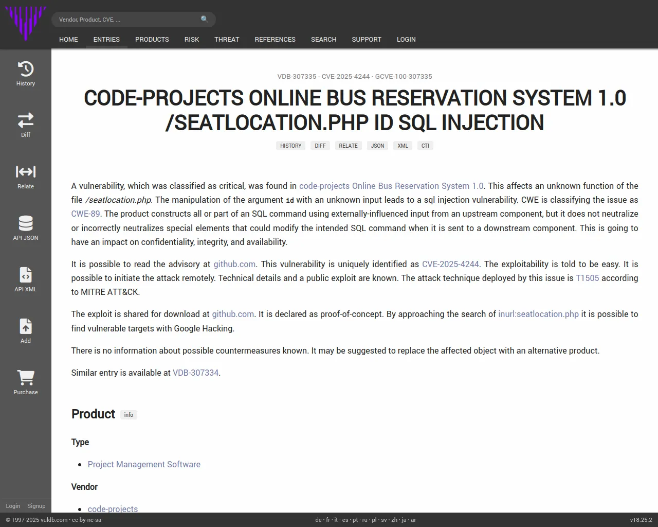
Task: Switch language to es
Action: pos(345,520)
